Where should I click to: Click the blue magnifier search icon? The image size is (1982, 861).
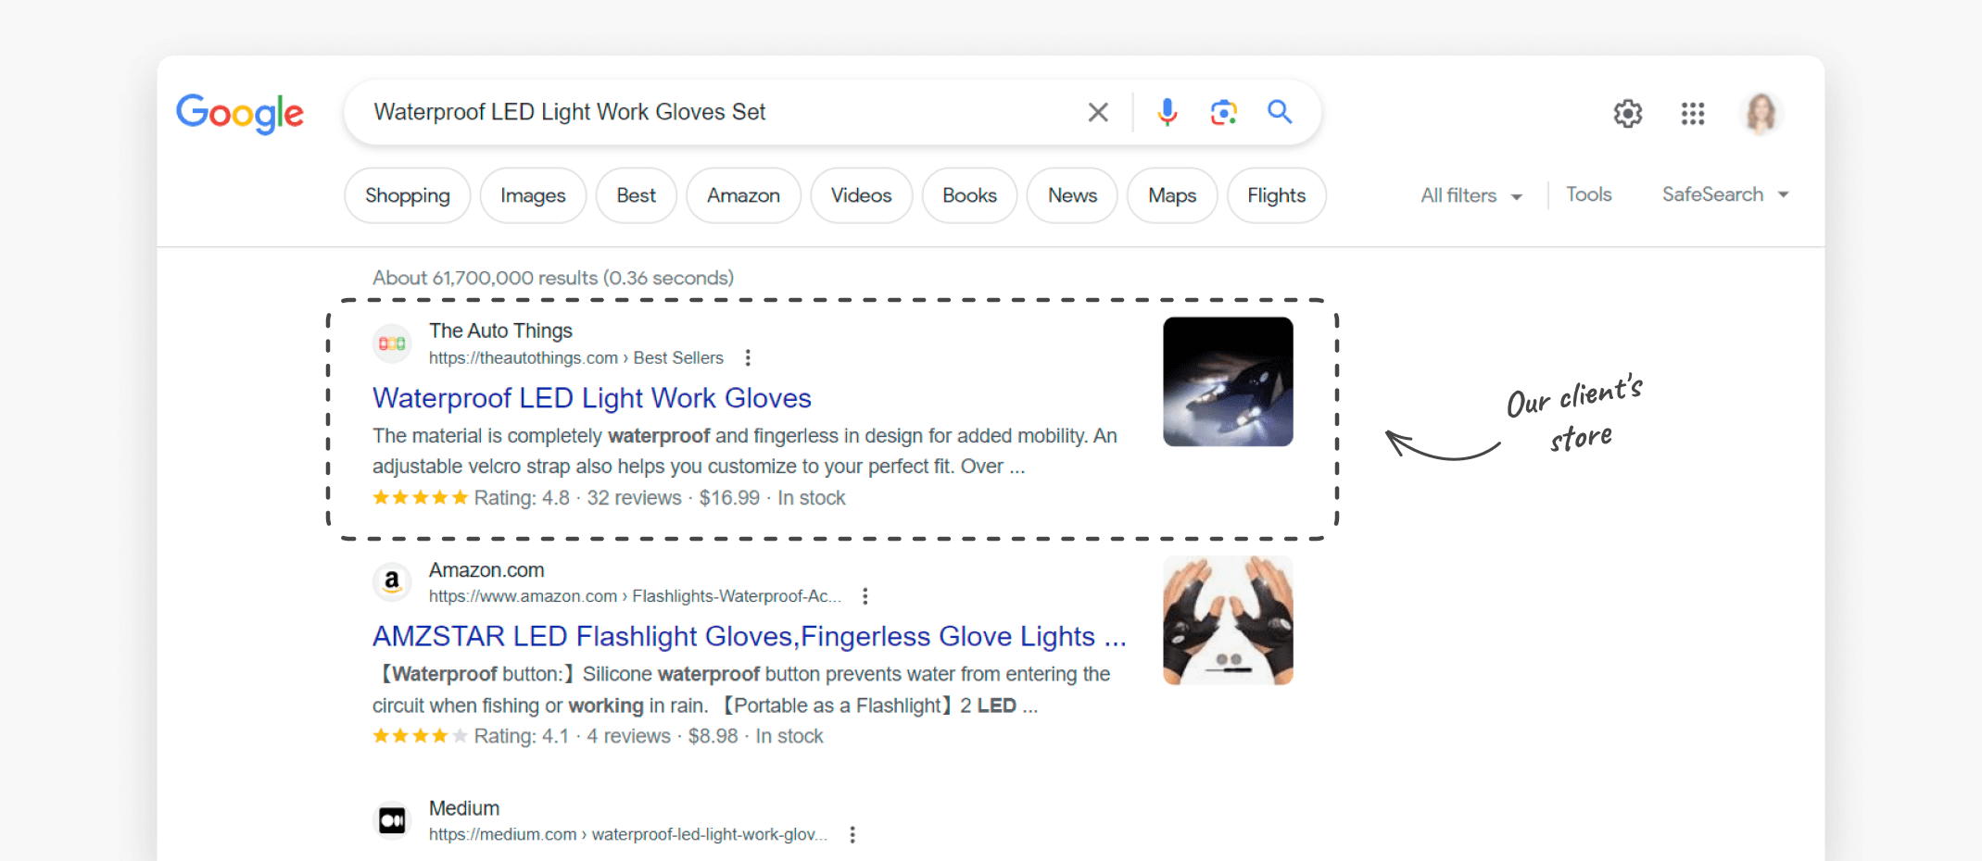(1280, 112)
